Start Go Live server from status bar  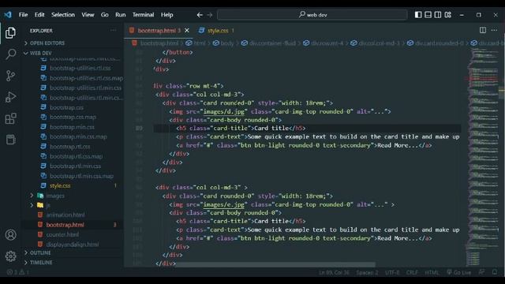458,273
